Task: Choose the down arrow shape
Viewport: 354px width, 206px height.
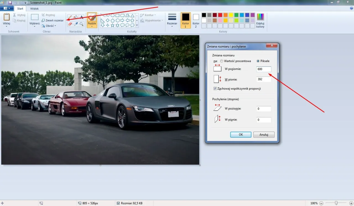Action: click(103, 25)
